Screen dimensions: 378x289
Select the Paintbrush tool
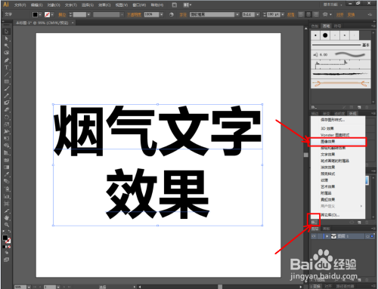pos(7,88)
